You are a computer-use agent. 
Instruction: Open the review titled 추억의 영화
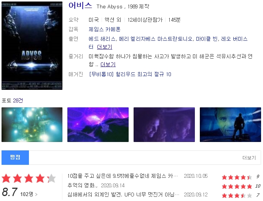(x=82, y=185)
